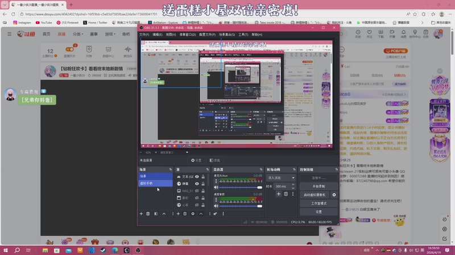Viewport: 455px width, 255px height.
Task: Expand the Douyu 游戏 games dropdown
Action: (x=110, y=34)
